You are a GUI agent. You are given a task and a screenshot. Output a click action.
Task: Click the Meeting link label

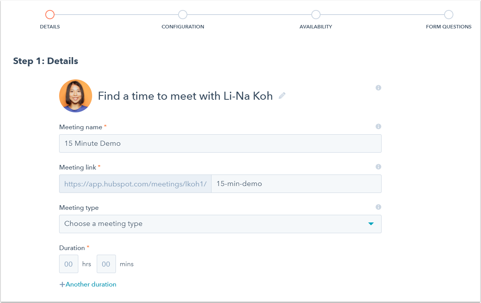(78, 167)
